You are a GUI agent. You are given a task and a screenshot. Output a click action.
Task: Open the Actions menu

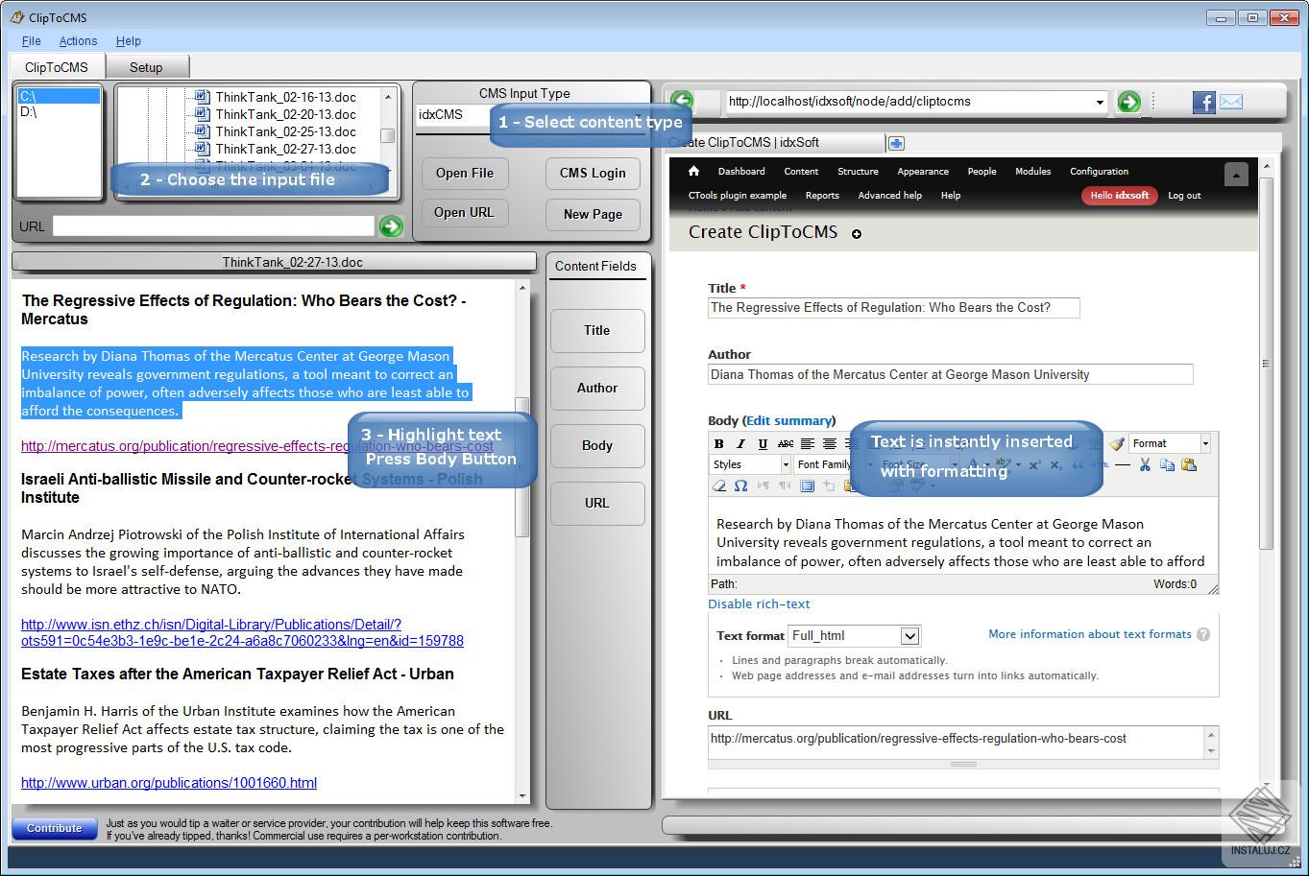click(x=78, y=41)
